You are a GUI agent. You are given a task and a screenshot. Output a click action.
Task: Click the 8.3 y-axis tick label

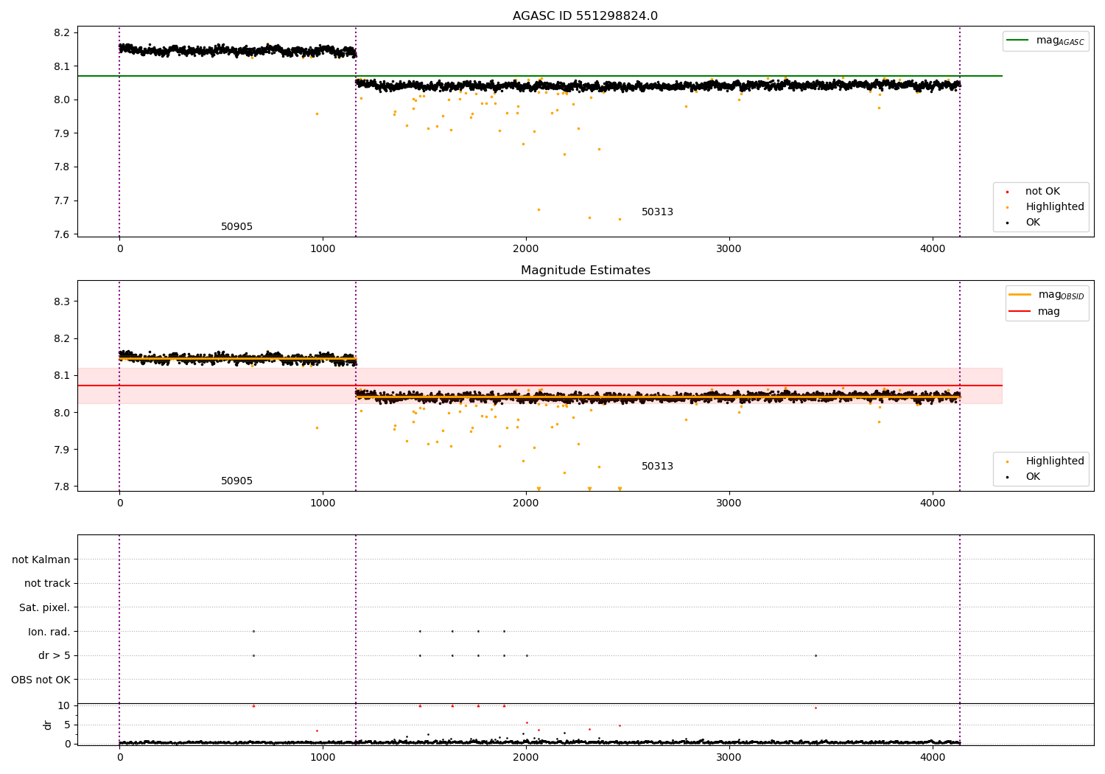click(x=61, y=302)
